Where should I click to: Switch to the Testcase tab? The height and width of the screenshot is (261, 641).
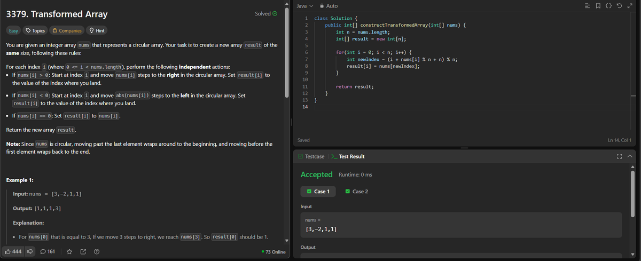pyautogui.click(x=311, y=156)
